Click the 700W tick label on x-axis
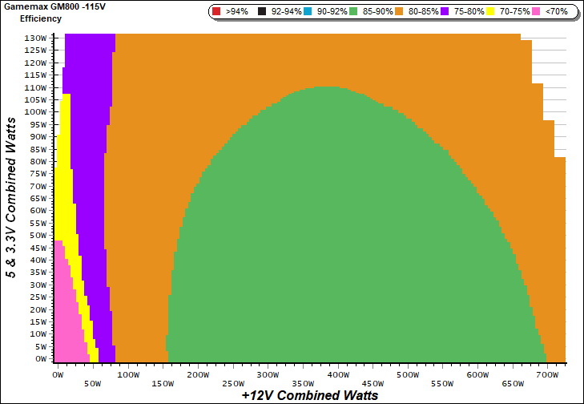The width and height of the screenshot is (584, 404). point(548,374)
